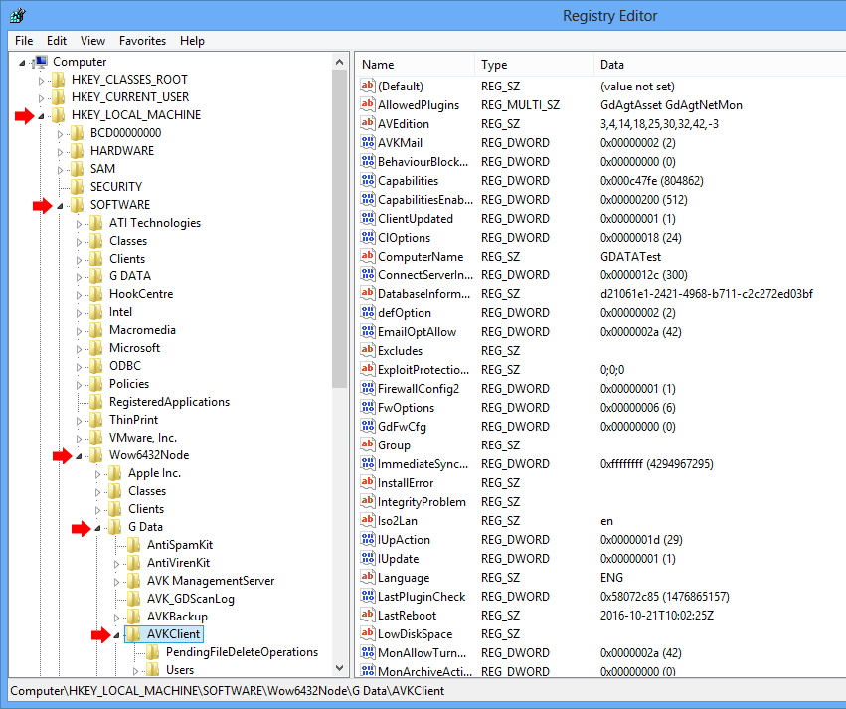Sort values by Name column header
Screen dimensions: 846x709
[x=415, y=65]
